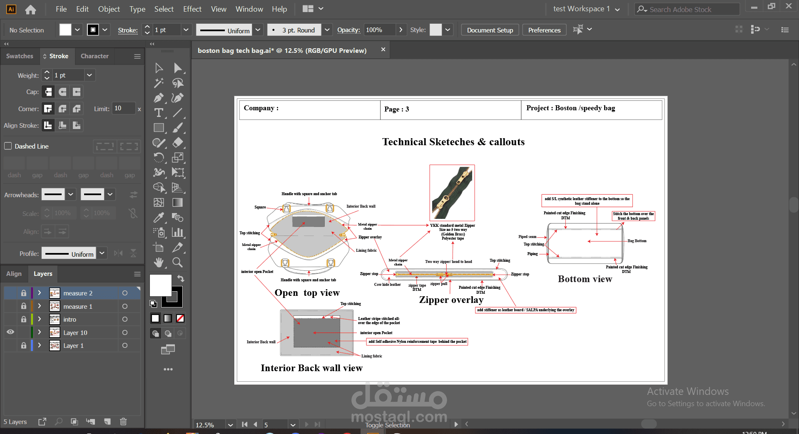The image size is (799, 434).
Task: Enable the Dashed Line checkbox
Action: [x=8, y=146]
